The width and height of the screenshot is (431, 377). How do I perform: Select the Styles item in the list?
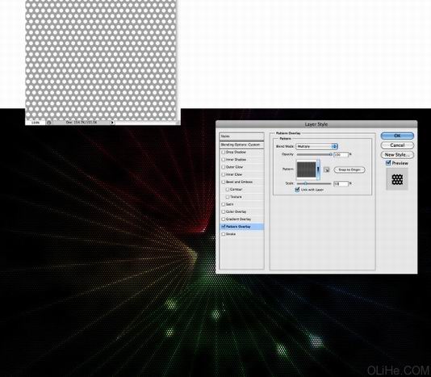pyautogui.click(x=241, y=136)
